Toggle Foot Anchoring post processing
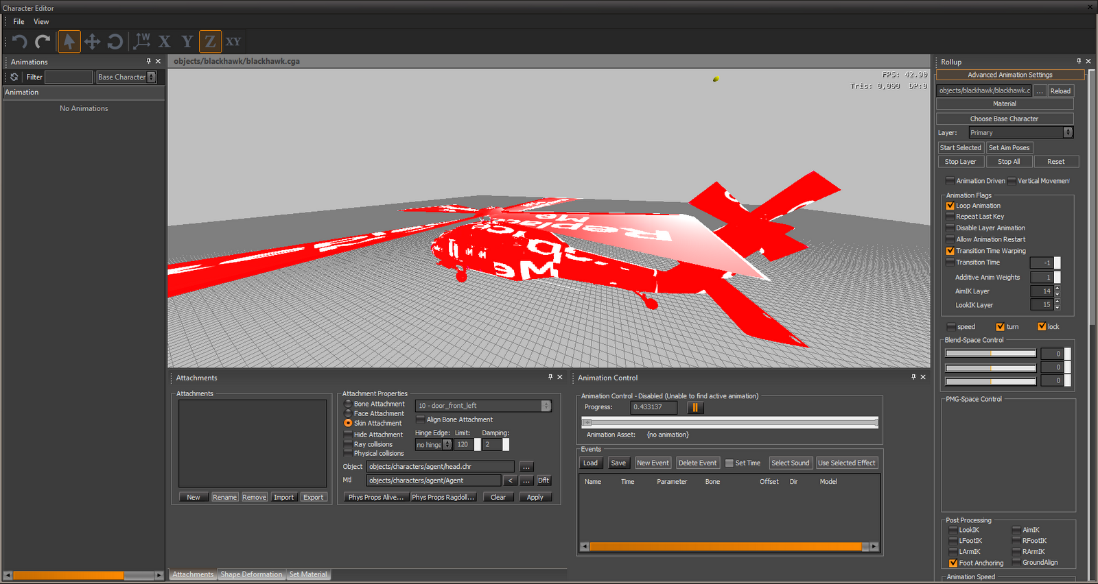Screen dimensions: 1098x584 [x=953, y=563]
